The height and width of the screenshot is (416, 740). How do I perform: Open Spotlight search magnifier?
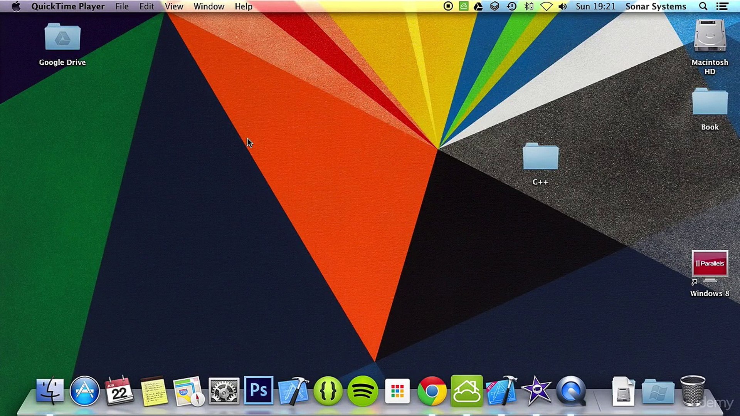(x=703, y=7)
